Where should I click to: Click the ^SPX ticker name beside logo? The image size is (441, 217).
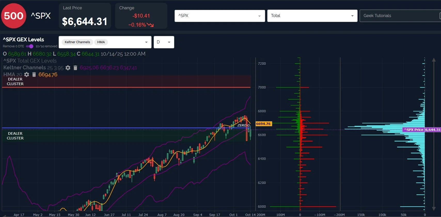point(41,16)
